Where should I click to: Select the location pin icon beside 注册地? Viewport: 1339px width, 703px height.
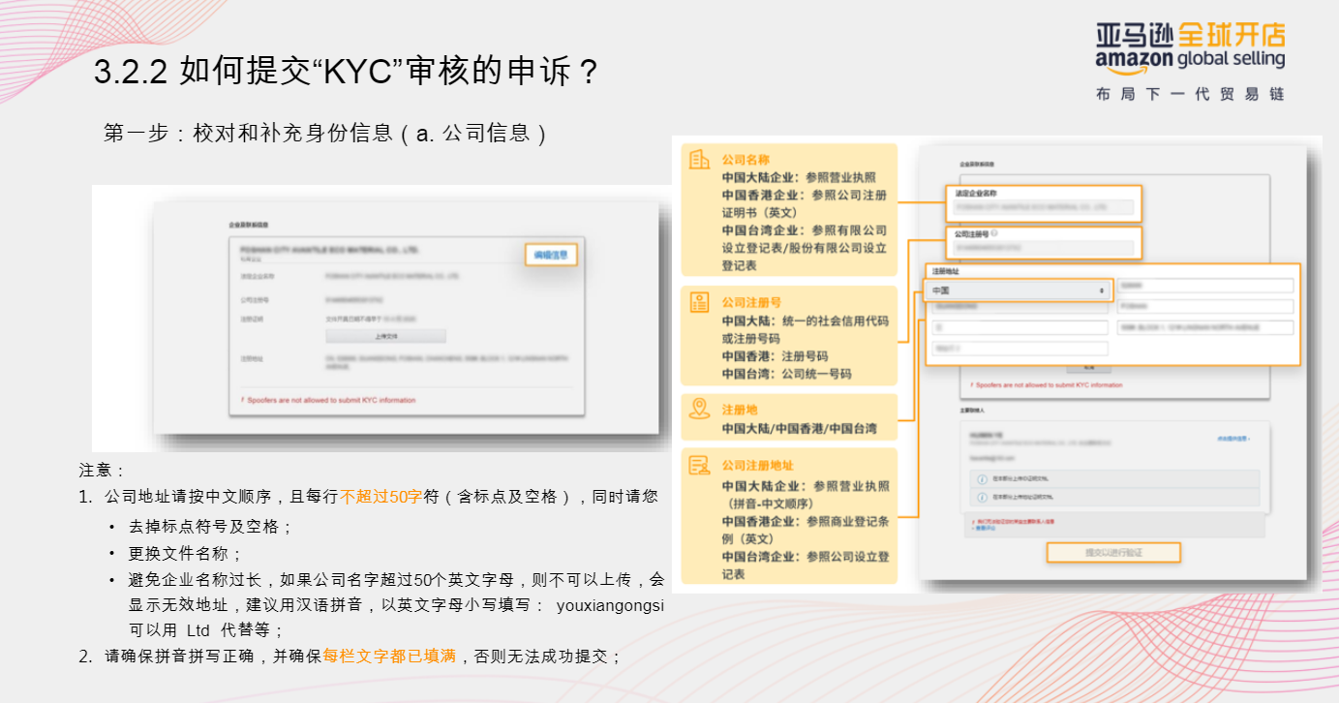click(700, 408)
